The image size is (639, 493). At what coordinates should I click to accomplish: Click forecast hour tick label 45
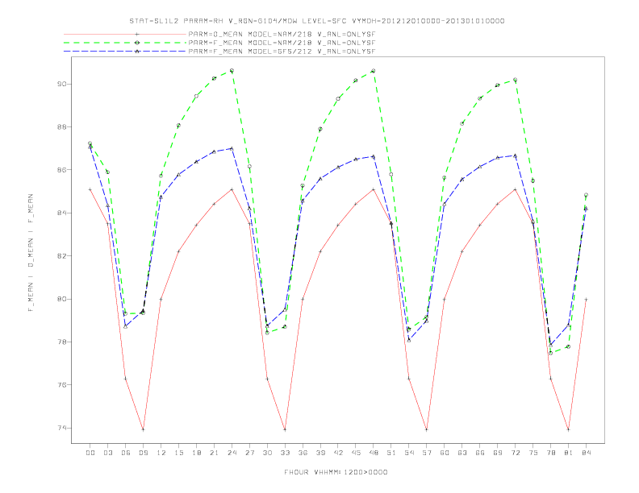356,453
